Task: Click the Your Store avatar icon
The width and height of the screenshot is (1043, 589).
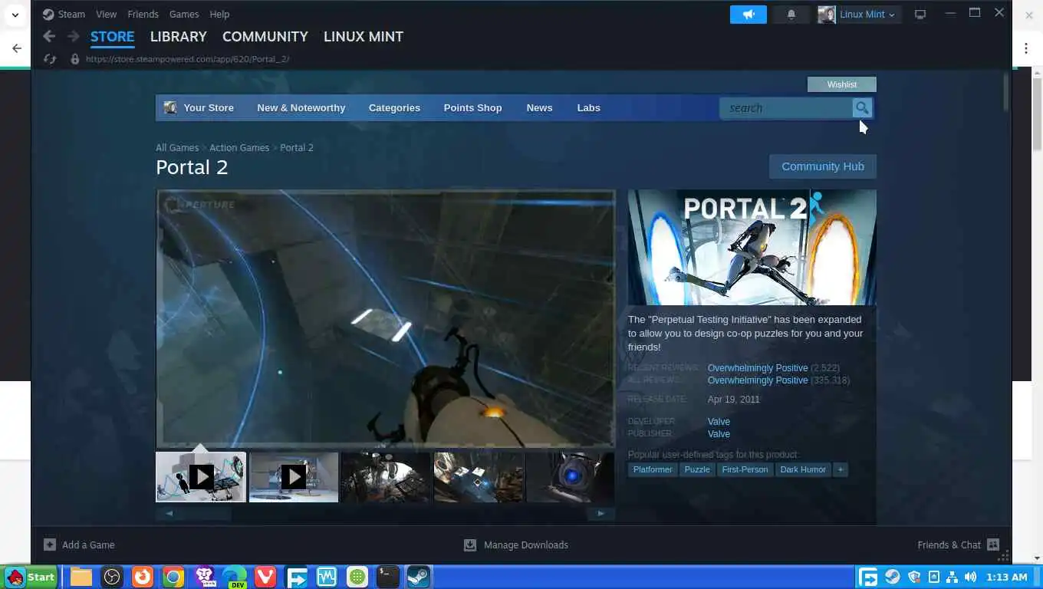Action: point(170,107)
